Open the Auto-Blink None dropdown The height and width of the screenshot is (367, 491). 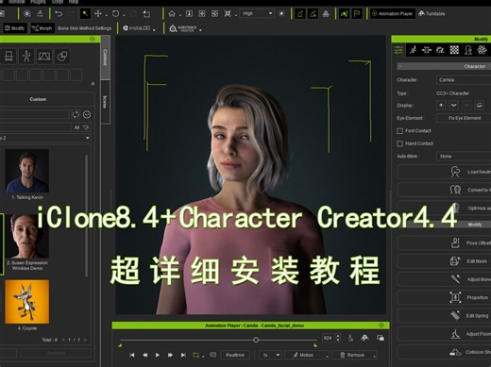pyautogui.click(x=464, y=157)
